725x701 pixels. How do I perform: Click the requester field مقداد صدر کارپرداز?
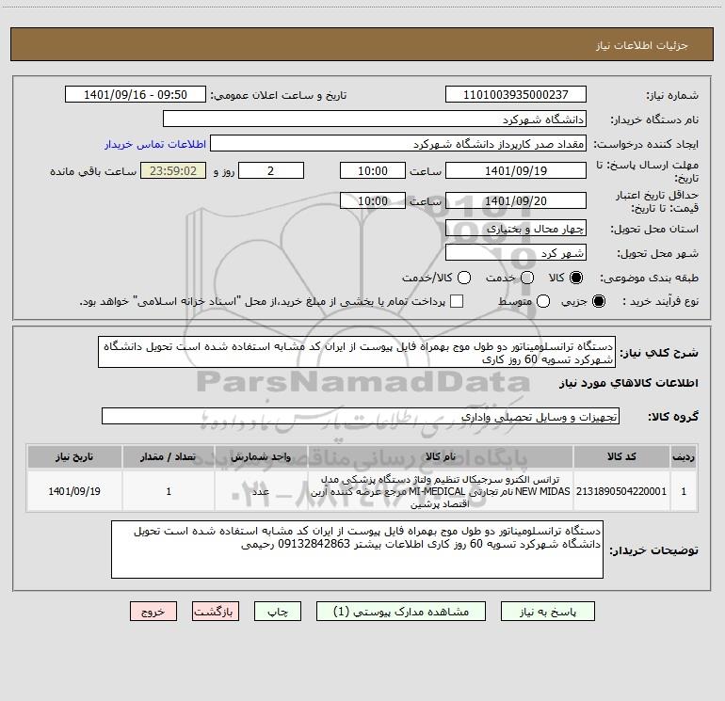pyautogui.click(x=398, y=144)
